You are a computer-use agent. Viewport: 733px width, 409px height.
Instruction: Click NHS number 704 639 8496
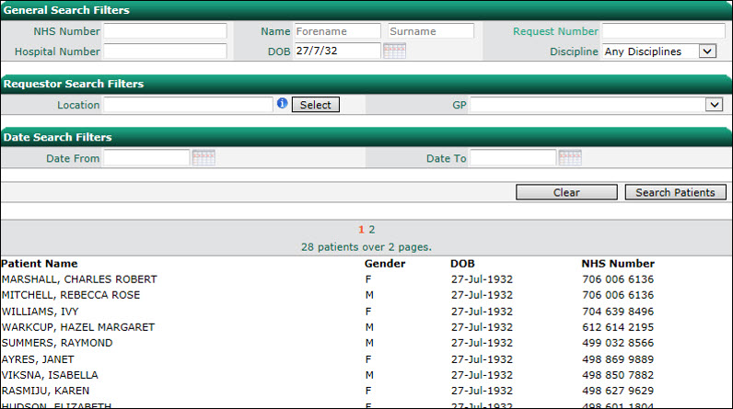pos(618,312)
